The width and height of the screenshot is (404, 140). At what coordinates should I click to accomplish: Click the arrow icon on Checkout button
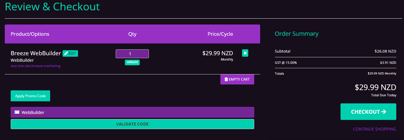coord(384,112)
